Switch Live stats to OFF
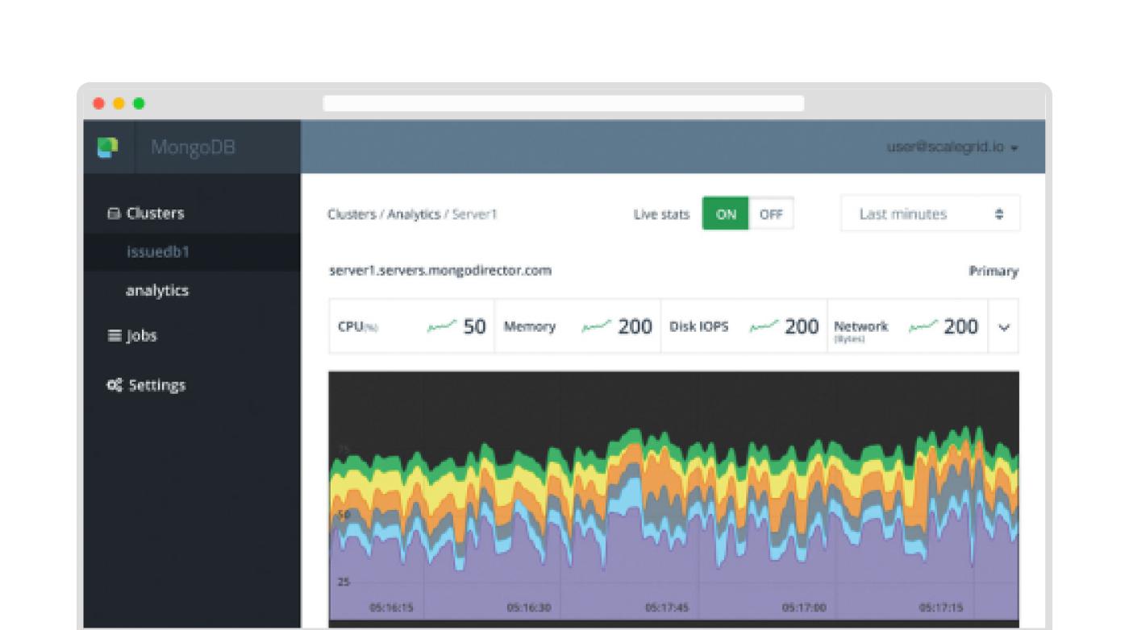The height and width of the screenshot is (630, 1129). pos(771,214)
